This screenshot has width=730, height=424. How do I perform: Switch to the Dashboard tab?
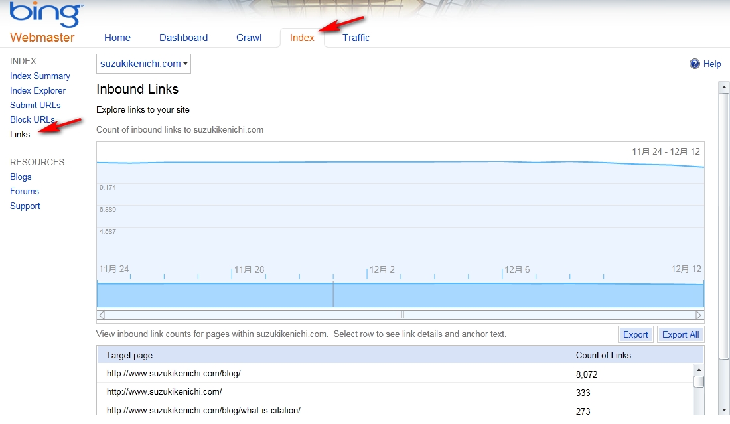[x=183, y=38]
